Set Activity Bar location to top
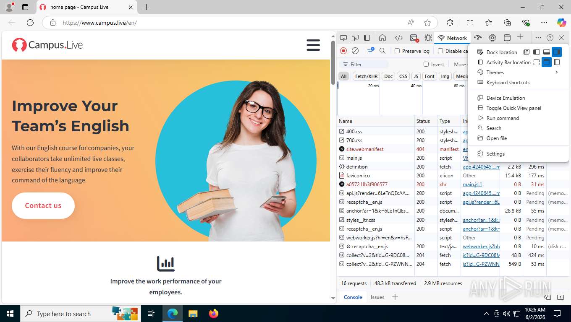571x322 pixels. [546, 62]
